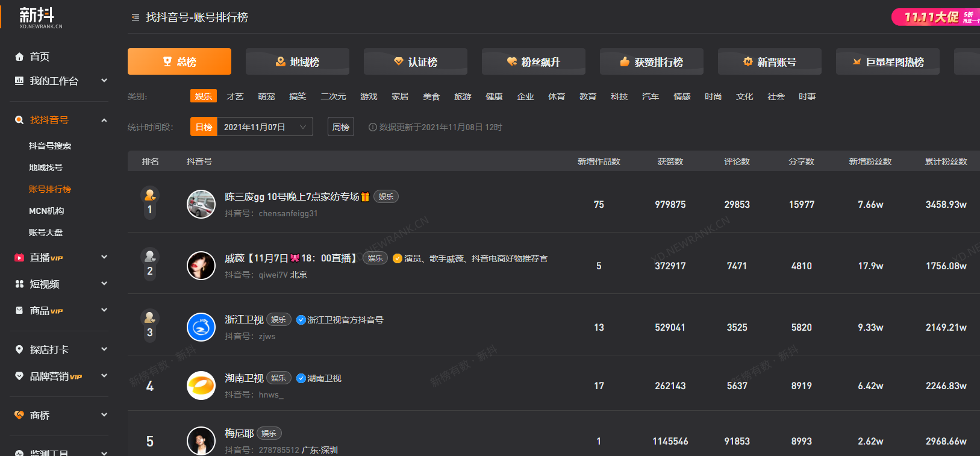Collapse sidebar via menu icon beside page title
980x456 pixels.
[x=136, y=17]
